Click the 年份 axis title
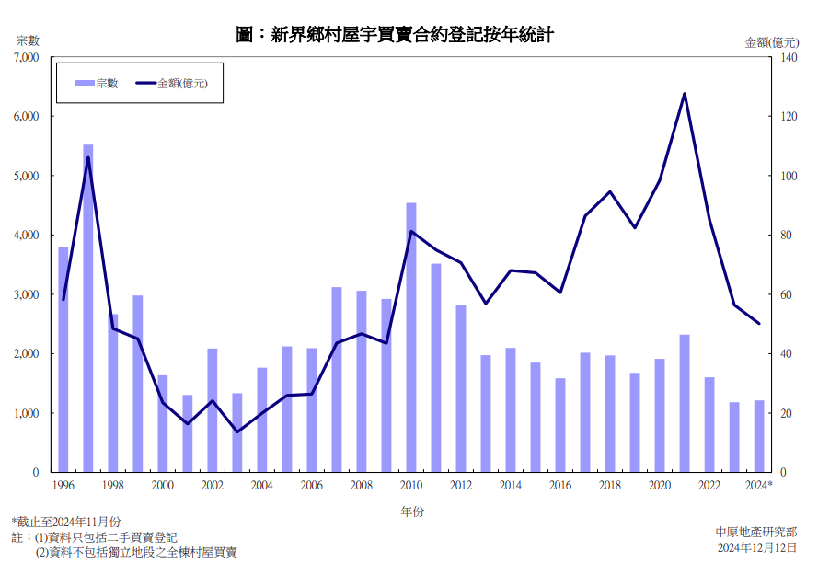This screenshot has height=575, width=818. (412, 511)
